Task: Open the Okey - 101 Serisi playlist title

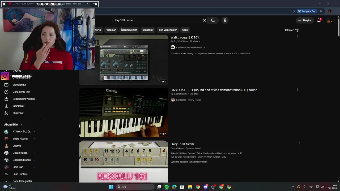Action: pyautogui.click(x=182, y=144)
